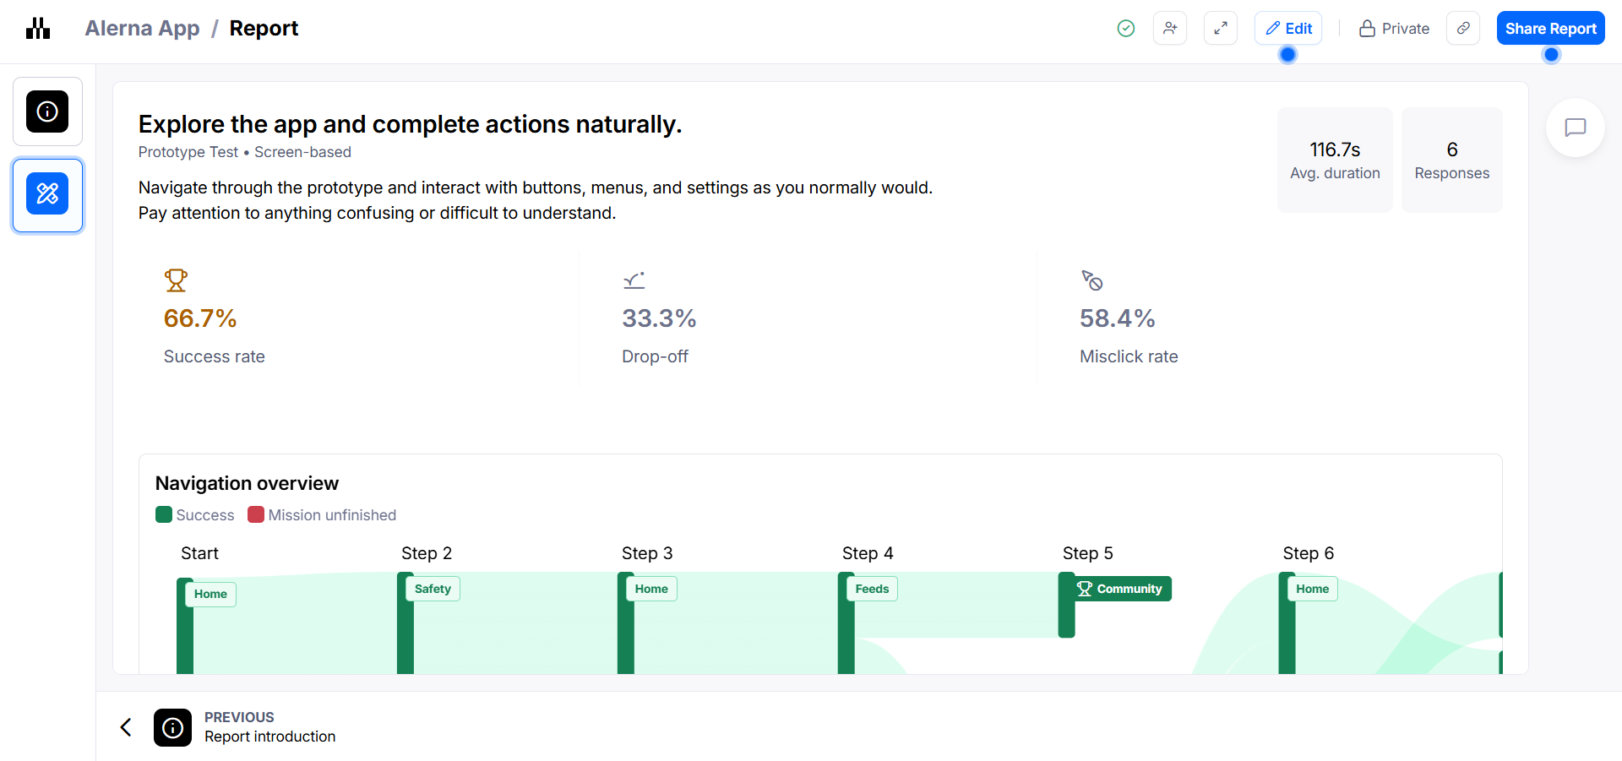The width and height of the screenshot is (1622, 761).
Task: Select the 33.3% drop-off value
Action: 659,318
